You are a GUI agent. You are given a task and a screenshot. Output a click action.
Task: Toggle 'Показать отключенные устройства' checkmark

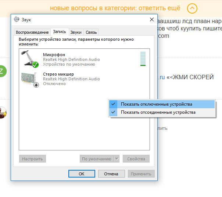point(114,104)
